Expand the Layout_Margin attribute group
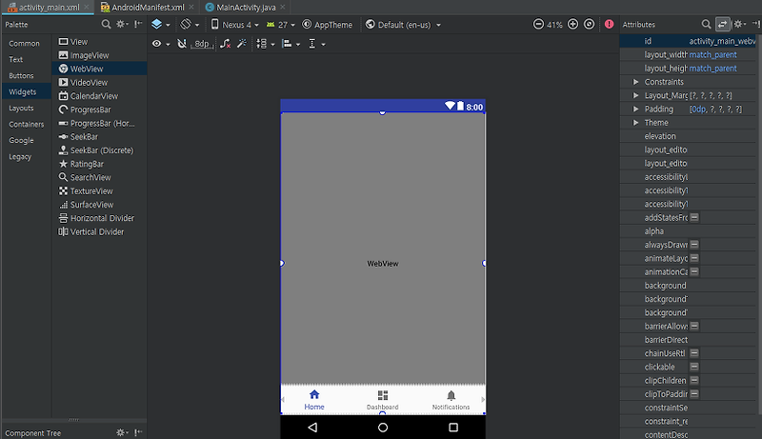 click(635, 95)
